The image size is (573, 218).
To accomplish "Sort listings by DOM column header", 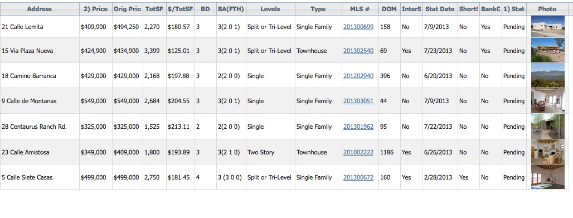I will [389, 9].
